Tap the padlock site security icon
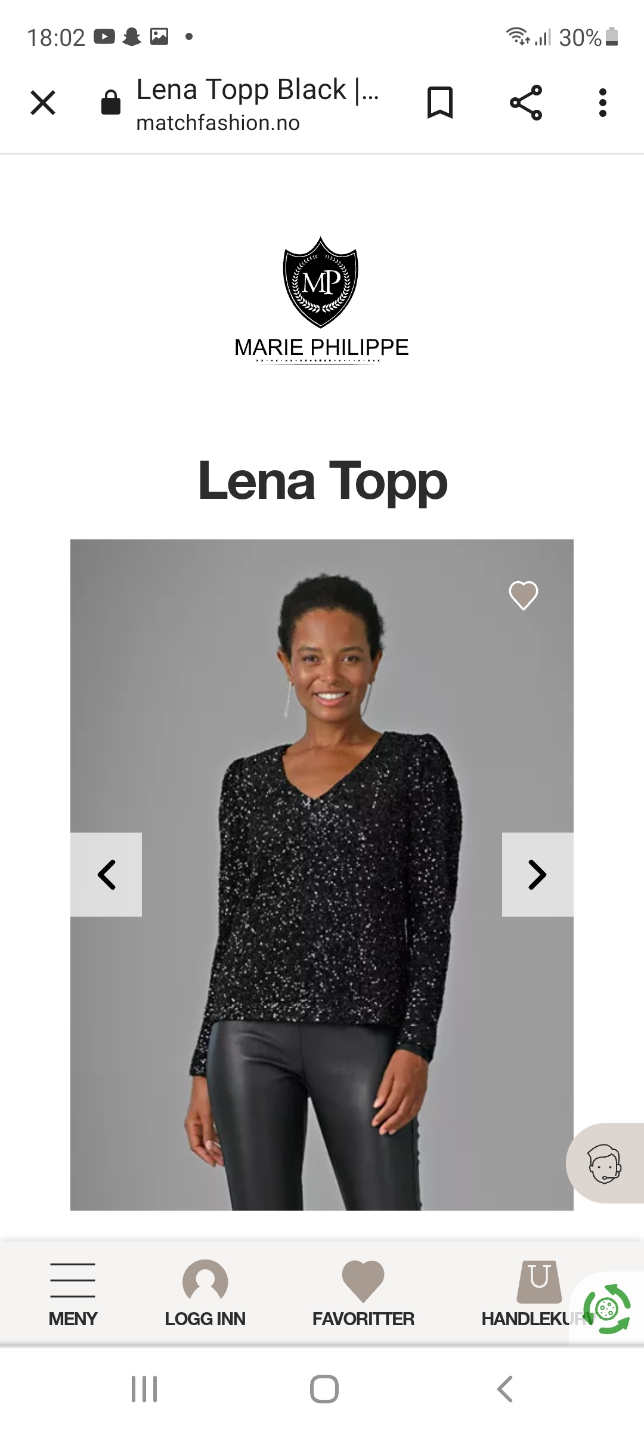Viewport: 644px width, 1432px height. (x=111, y=103)
